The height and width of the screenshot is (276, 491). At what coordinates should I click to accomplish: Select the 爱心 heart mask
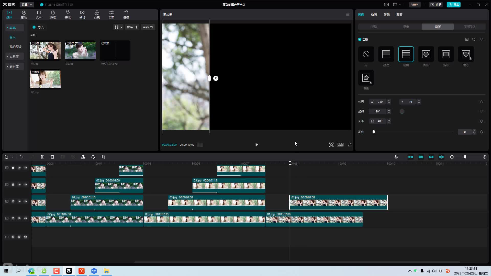pyautogui.click(x=466, y=54)
